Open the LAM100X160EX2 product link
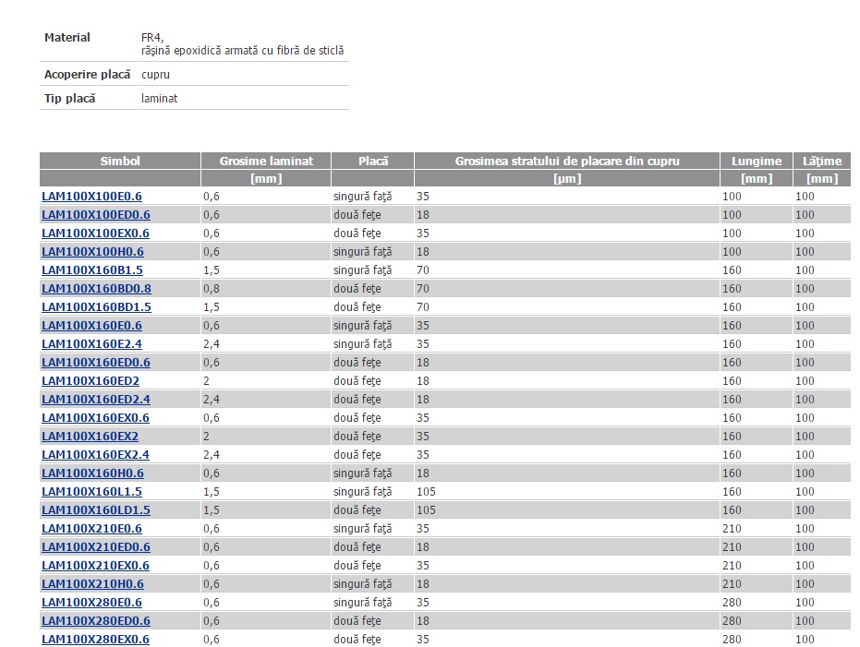 point(90,437)
